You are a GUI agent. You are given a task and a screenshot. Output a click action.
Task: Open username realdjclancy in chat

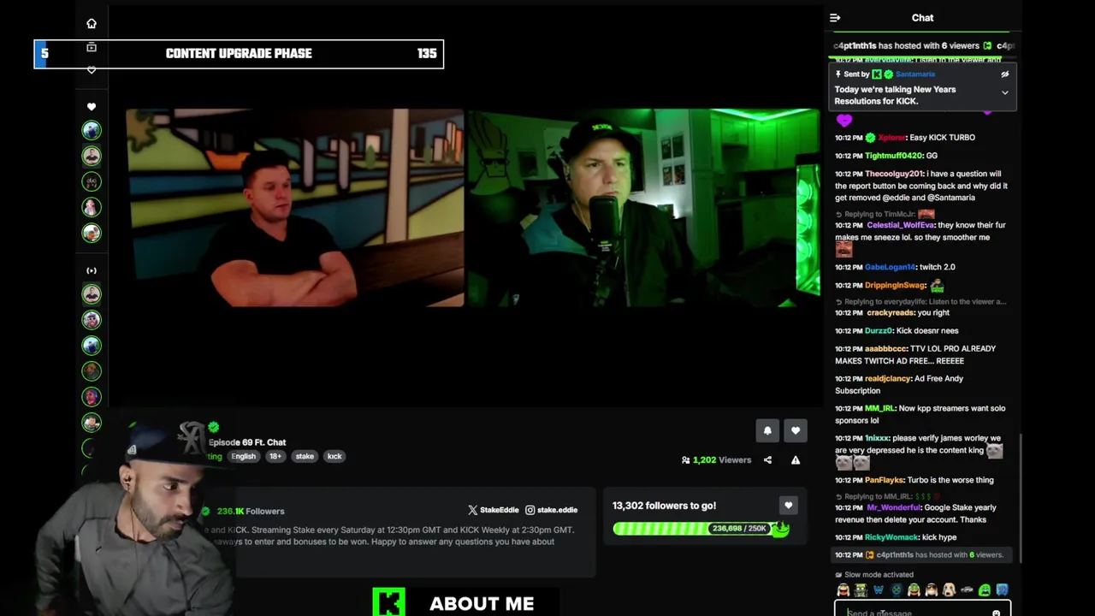[887, 379]
